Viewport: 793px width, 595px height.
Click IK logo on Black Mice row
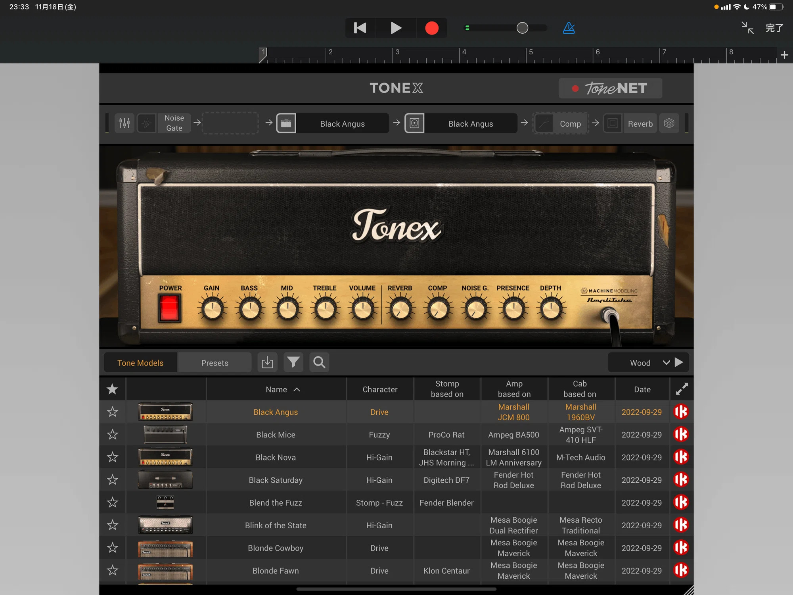coord(681,434)
